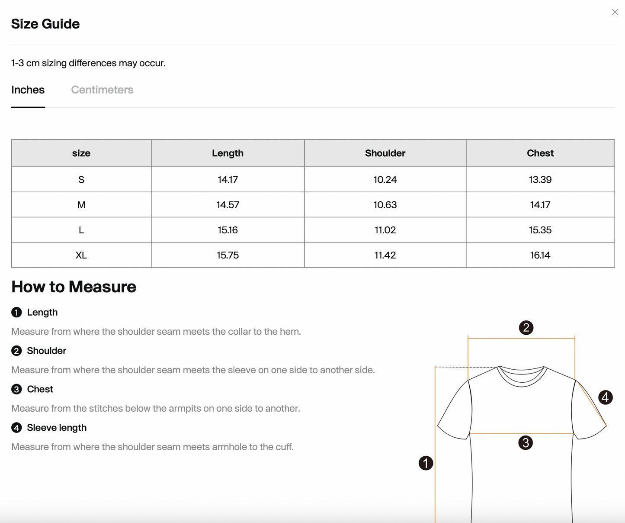Click the L length value 15.16
The image size is (625, 523).
pos(228,230)
